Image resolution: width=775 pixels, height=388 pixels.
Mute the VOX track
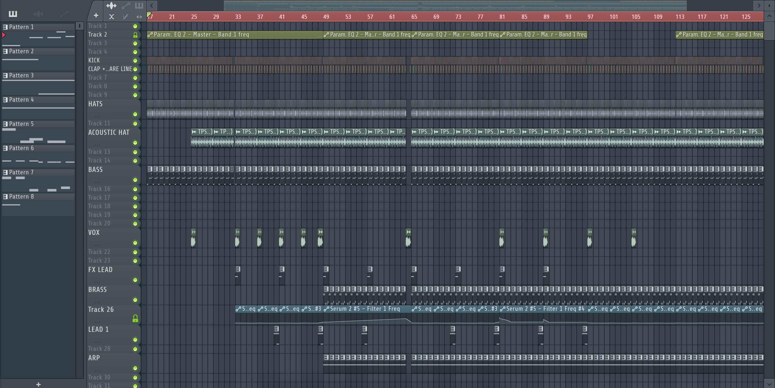point(135,243)
